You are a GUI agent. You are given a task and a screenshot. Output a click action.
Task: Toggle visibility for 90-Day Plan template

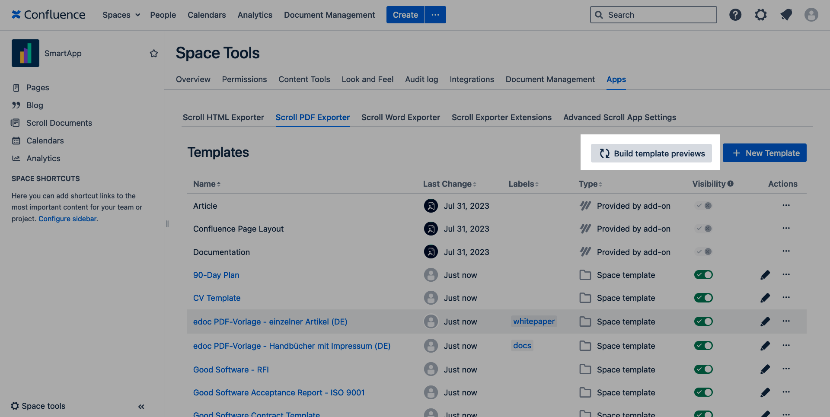pyautogui.click(x=703, y=275)
